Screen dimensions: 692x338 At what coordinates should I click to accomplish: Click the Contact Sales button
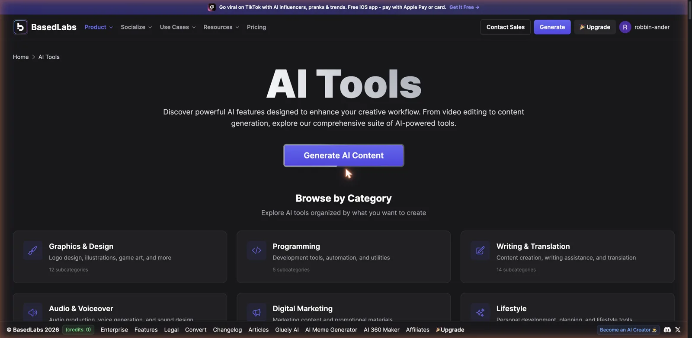pos(505,27)
